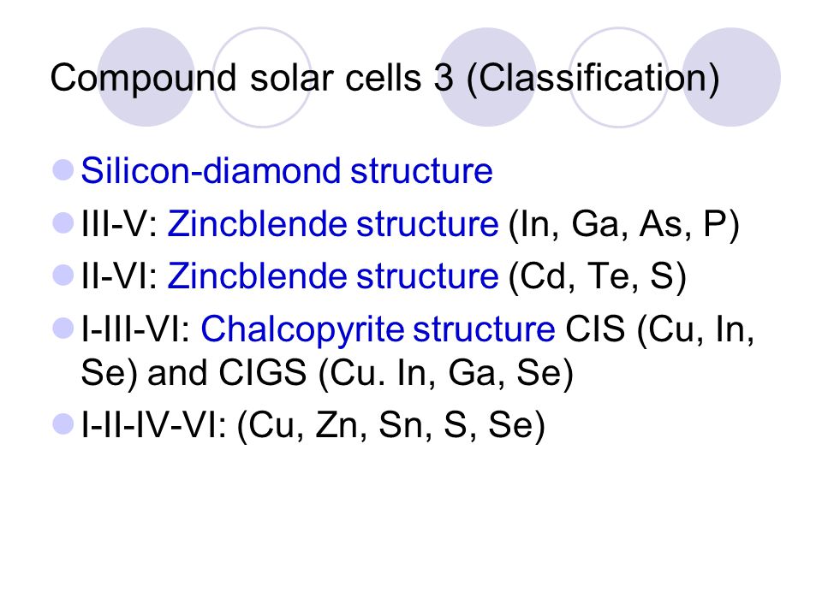Screen dimensions: 822x616
Task: Click the outlined circle behind 'solar'
Action: pos(262,77)
